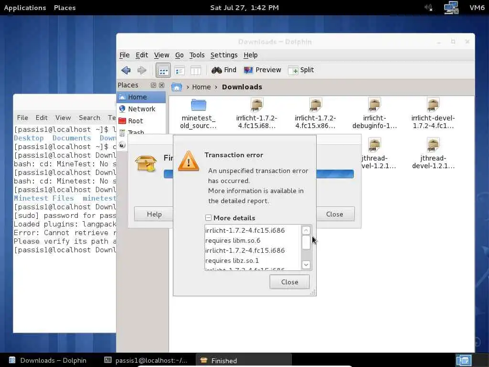Collapse the More details expander

pyautogui.click(x=208, y=218)
